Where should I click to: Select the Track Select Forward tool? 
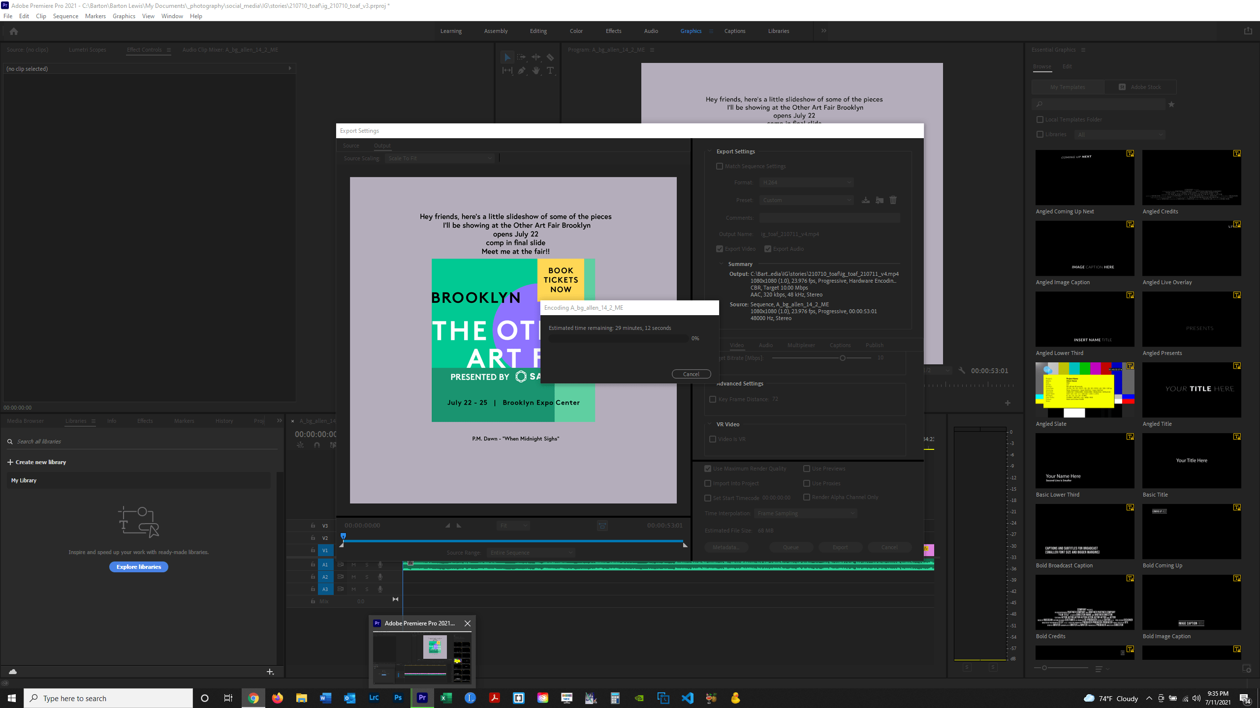(522, 57)
